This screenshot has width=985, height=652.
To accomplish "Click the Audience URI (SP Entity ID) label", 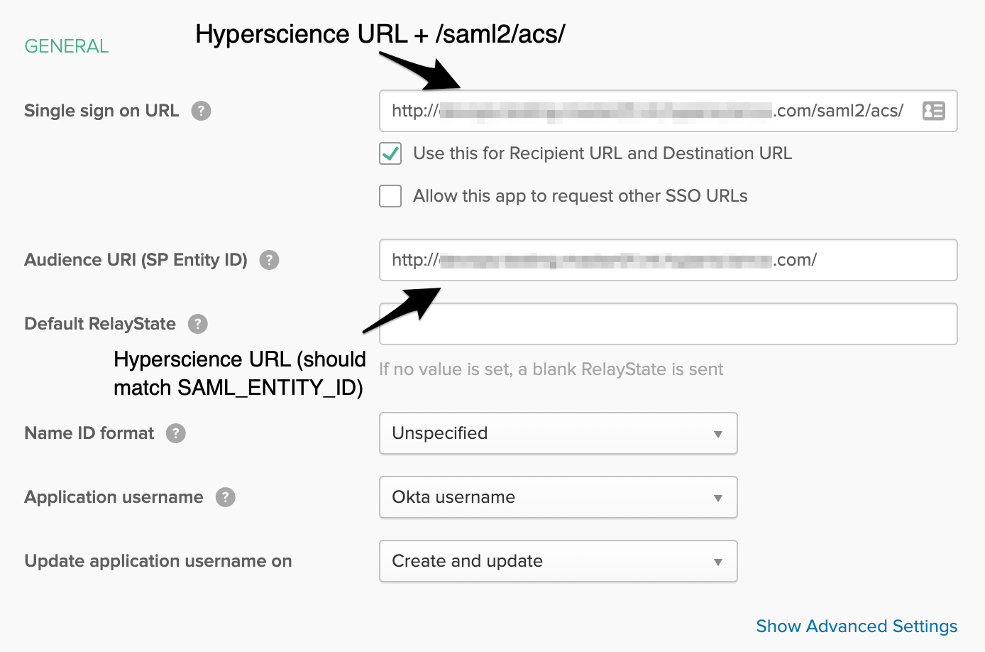I will 136,260.
